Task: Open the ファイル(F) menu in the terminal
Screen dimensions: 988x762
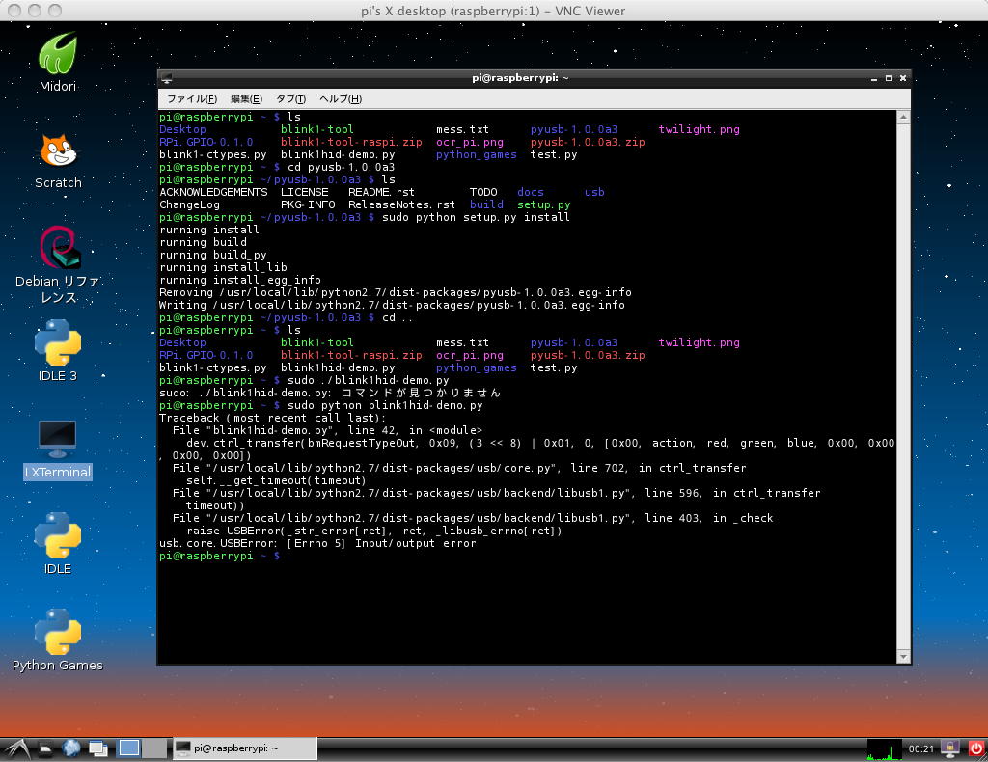Action: point(191,99)
